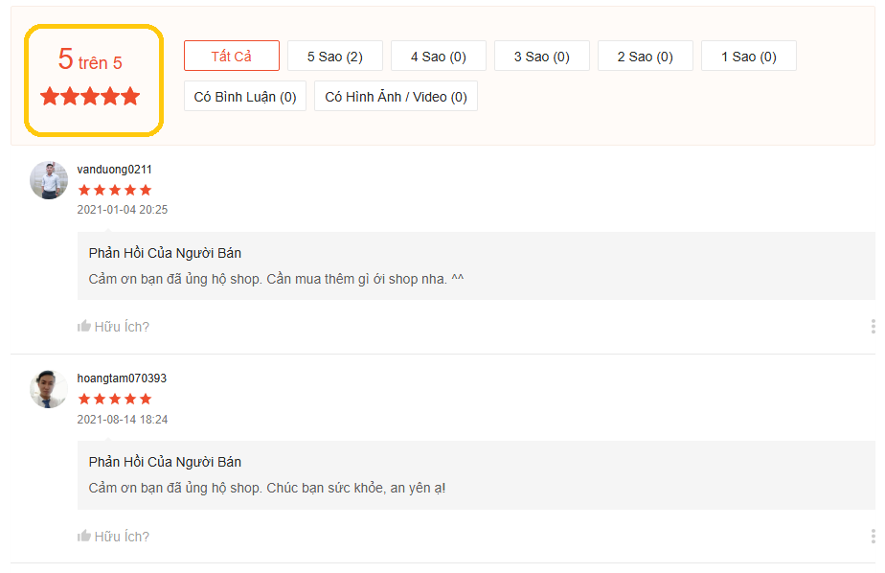Filter reviews by '2 Sao (0)'
885x573 pixels.
[646, 57]
